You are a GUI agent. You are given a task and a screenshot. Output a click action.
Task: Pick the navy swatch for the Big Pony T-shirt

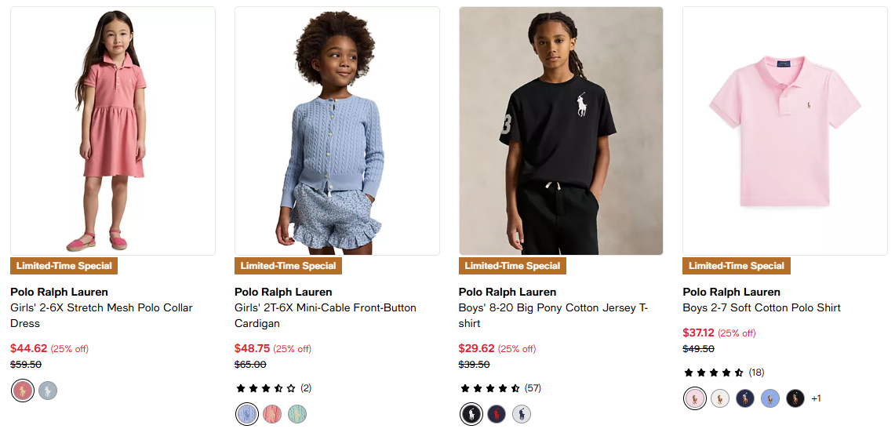coord(497,414)
